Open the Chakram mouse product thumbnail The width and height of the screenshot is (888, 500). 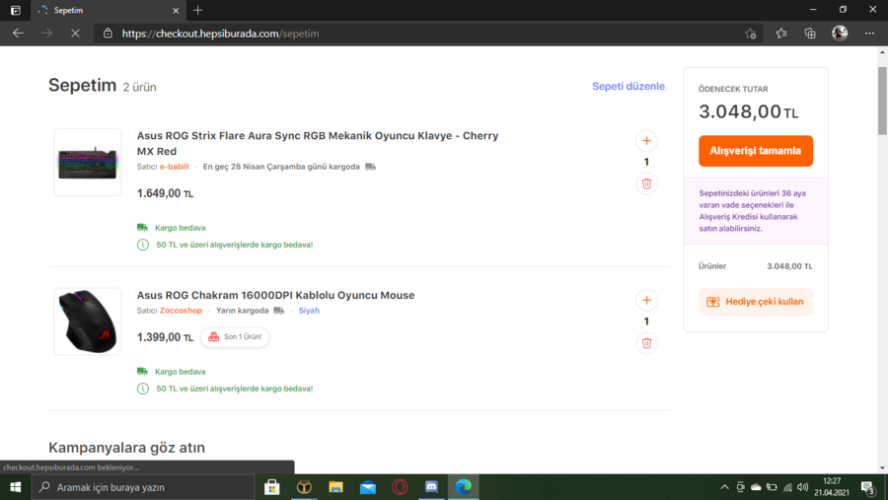[x=88, y=321]
